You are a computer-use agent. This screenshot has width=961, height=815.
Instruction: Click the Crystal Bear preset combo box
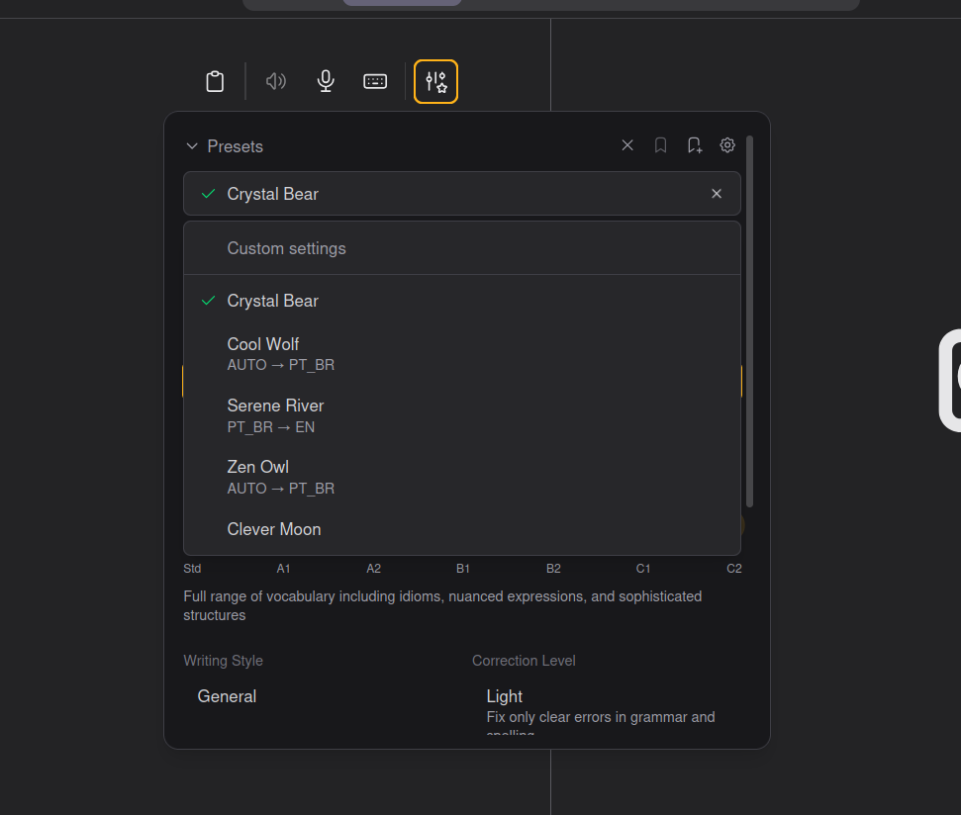pos(445,194)
